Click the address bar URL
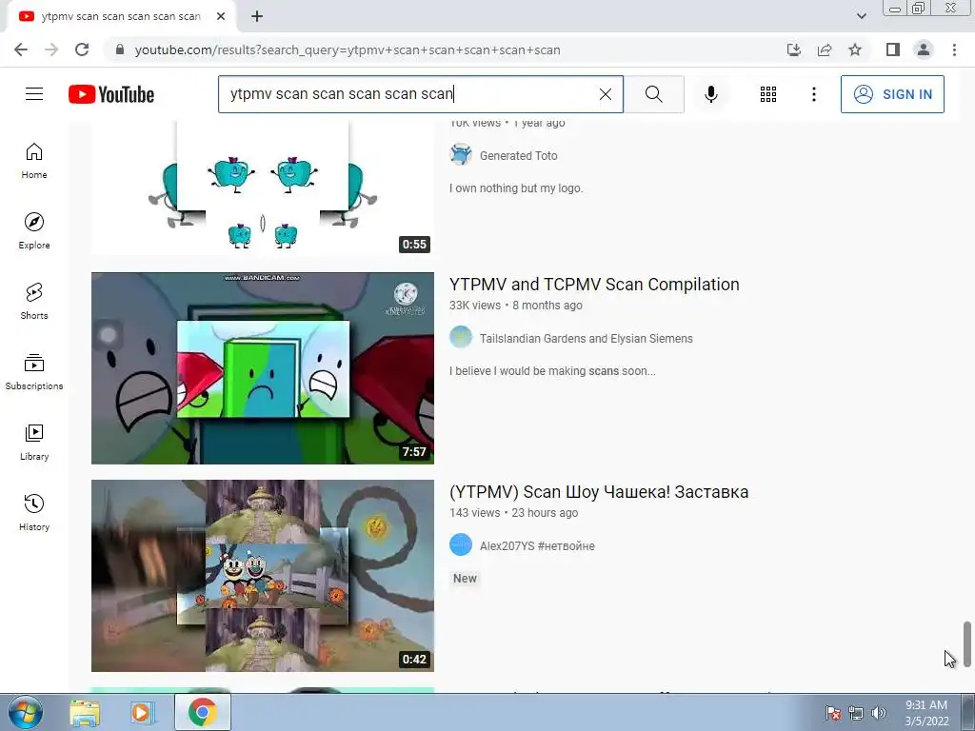Screen dimensions: 975x731 [347, 49]
